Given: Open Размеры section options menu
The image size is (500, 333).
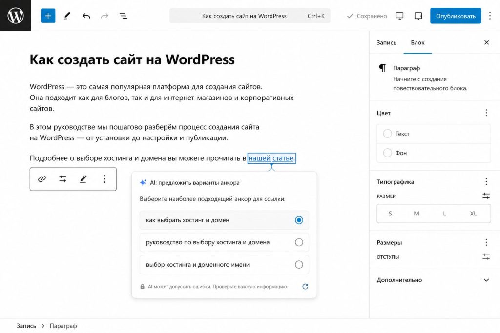Looking at the screenshot, I should (x=486, y=242).
